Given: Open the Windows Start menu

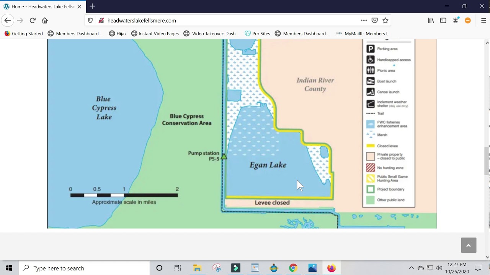Looking at the screenshot, I should tap(9, 268).
